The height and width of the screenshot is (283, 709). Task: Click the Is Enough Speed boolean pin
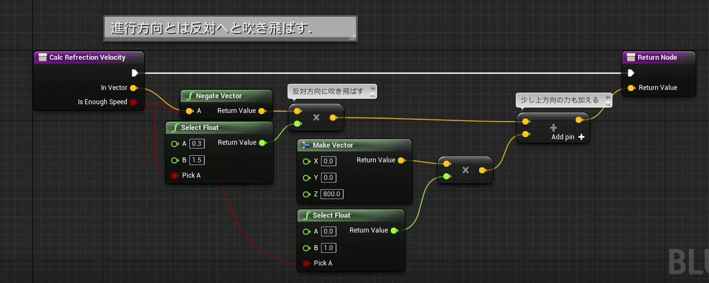point(134,102)
